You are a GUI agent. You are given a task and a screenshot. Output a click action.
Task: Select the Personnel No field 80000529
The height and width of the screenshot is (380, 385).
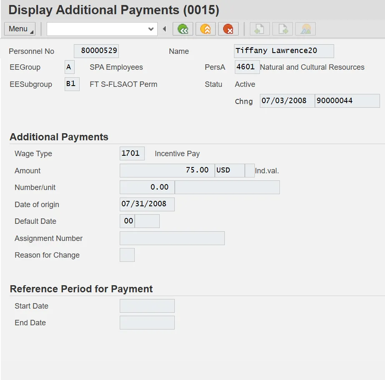point(96,51)
